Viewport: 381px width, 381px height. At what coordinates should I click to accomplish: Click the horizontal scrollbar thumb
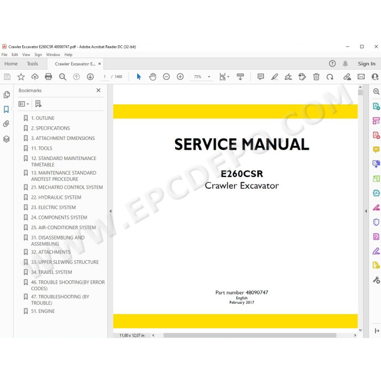[250, 335]
